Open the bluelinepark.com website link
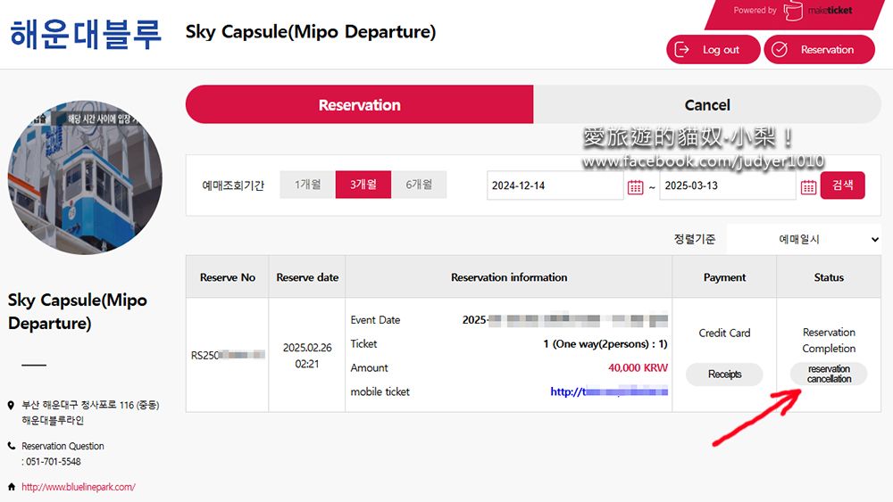 [79, 487]
